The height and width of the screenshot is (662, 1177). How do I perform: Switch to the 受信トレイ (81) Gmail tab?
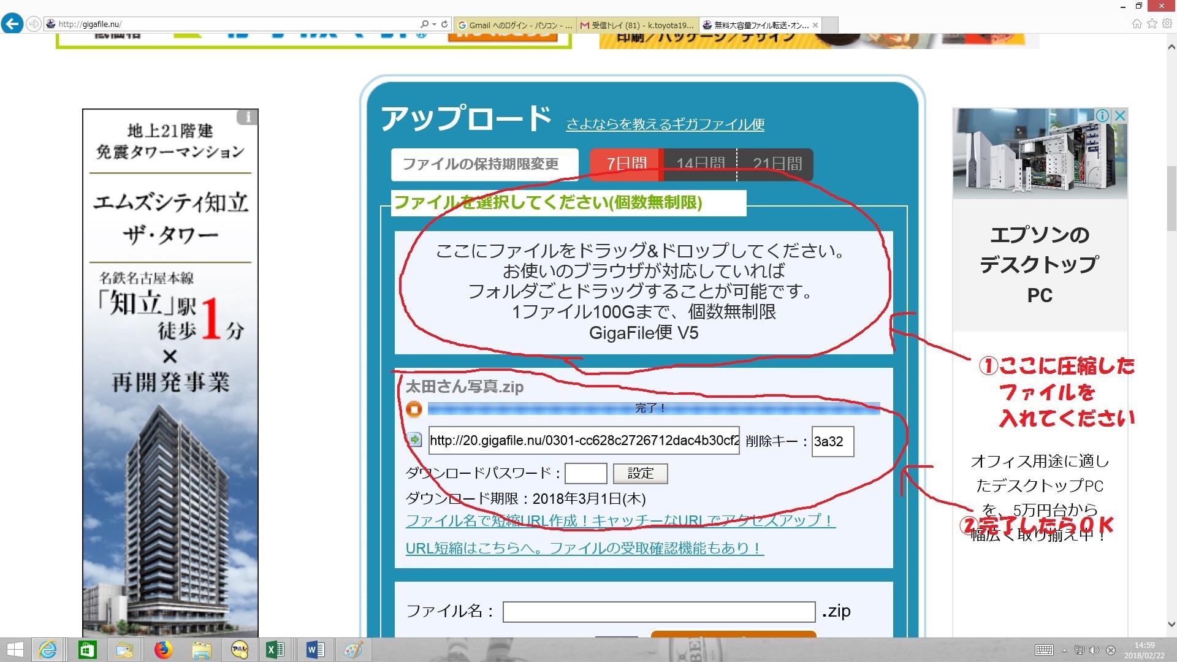tap(638, 25)
